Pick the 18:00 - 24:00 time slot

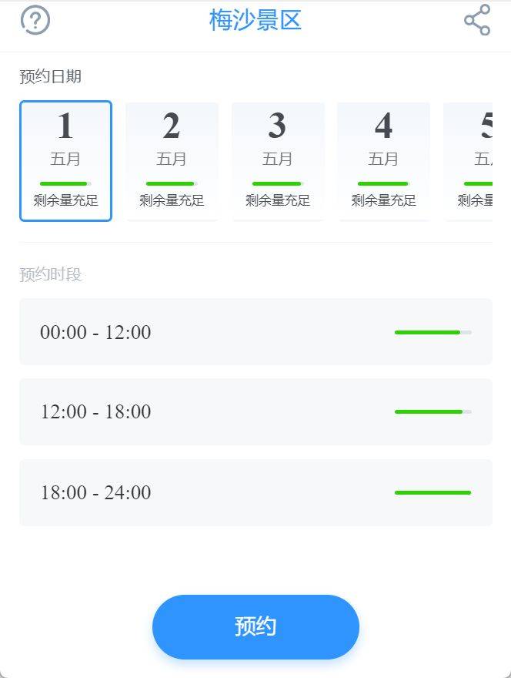click(x=255, y=492)
